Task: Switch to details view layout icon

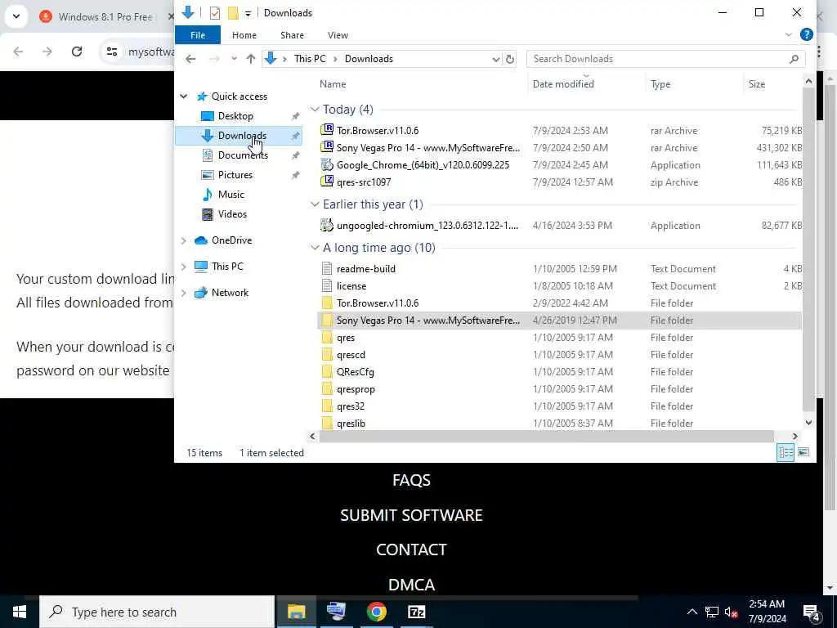Action: (786, 453)
